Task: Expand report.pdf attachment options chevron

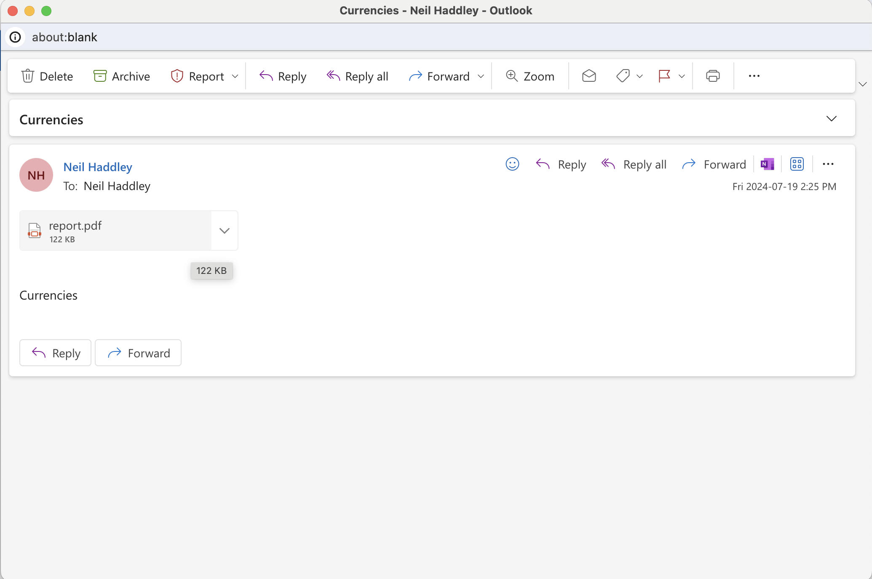Action: (225, 231)
